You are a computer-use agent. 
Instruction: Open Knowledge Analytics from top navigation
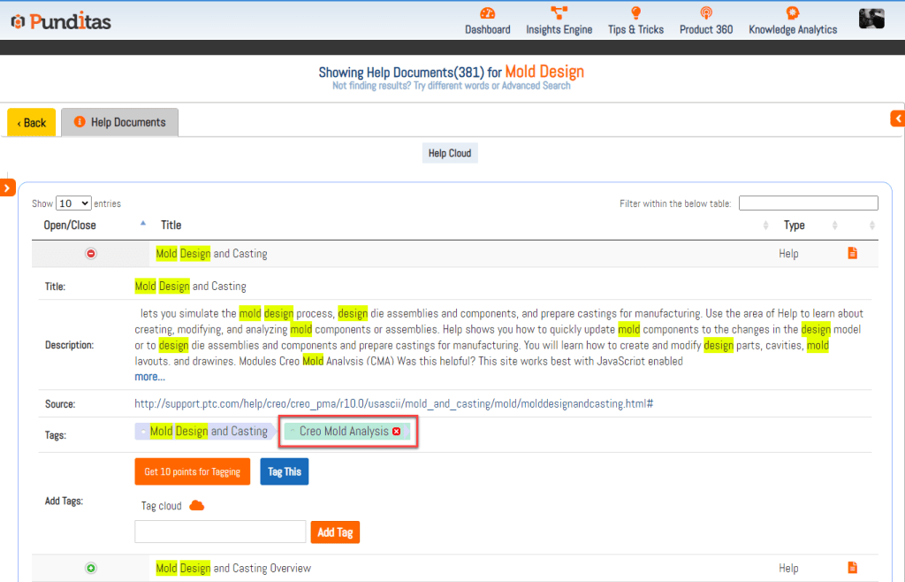click(x=792, y=13)
